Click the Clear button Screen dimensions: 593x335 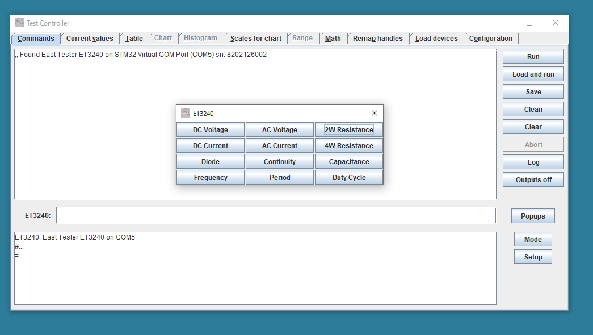point(533,127)
